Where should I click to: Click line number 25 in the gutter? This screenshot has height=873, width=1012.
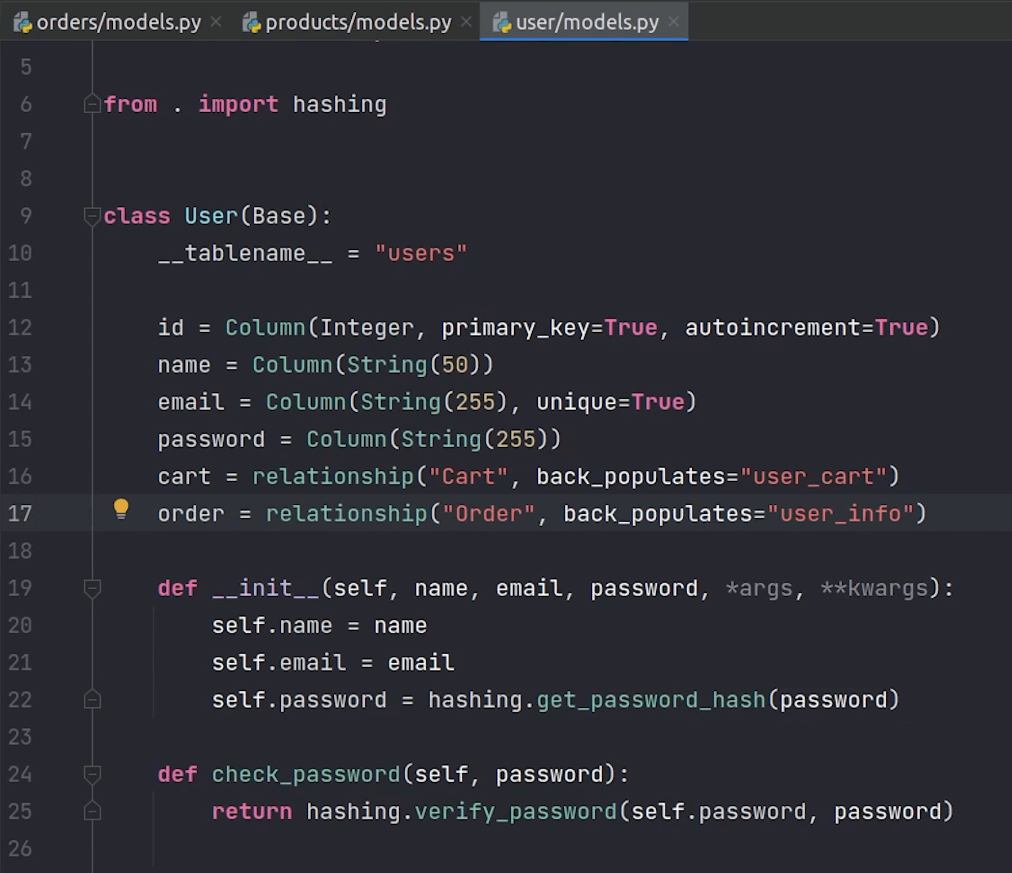[20, 812]
